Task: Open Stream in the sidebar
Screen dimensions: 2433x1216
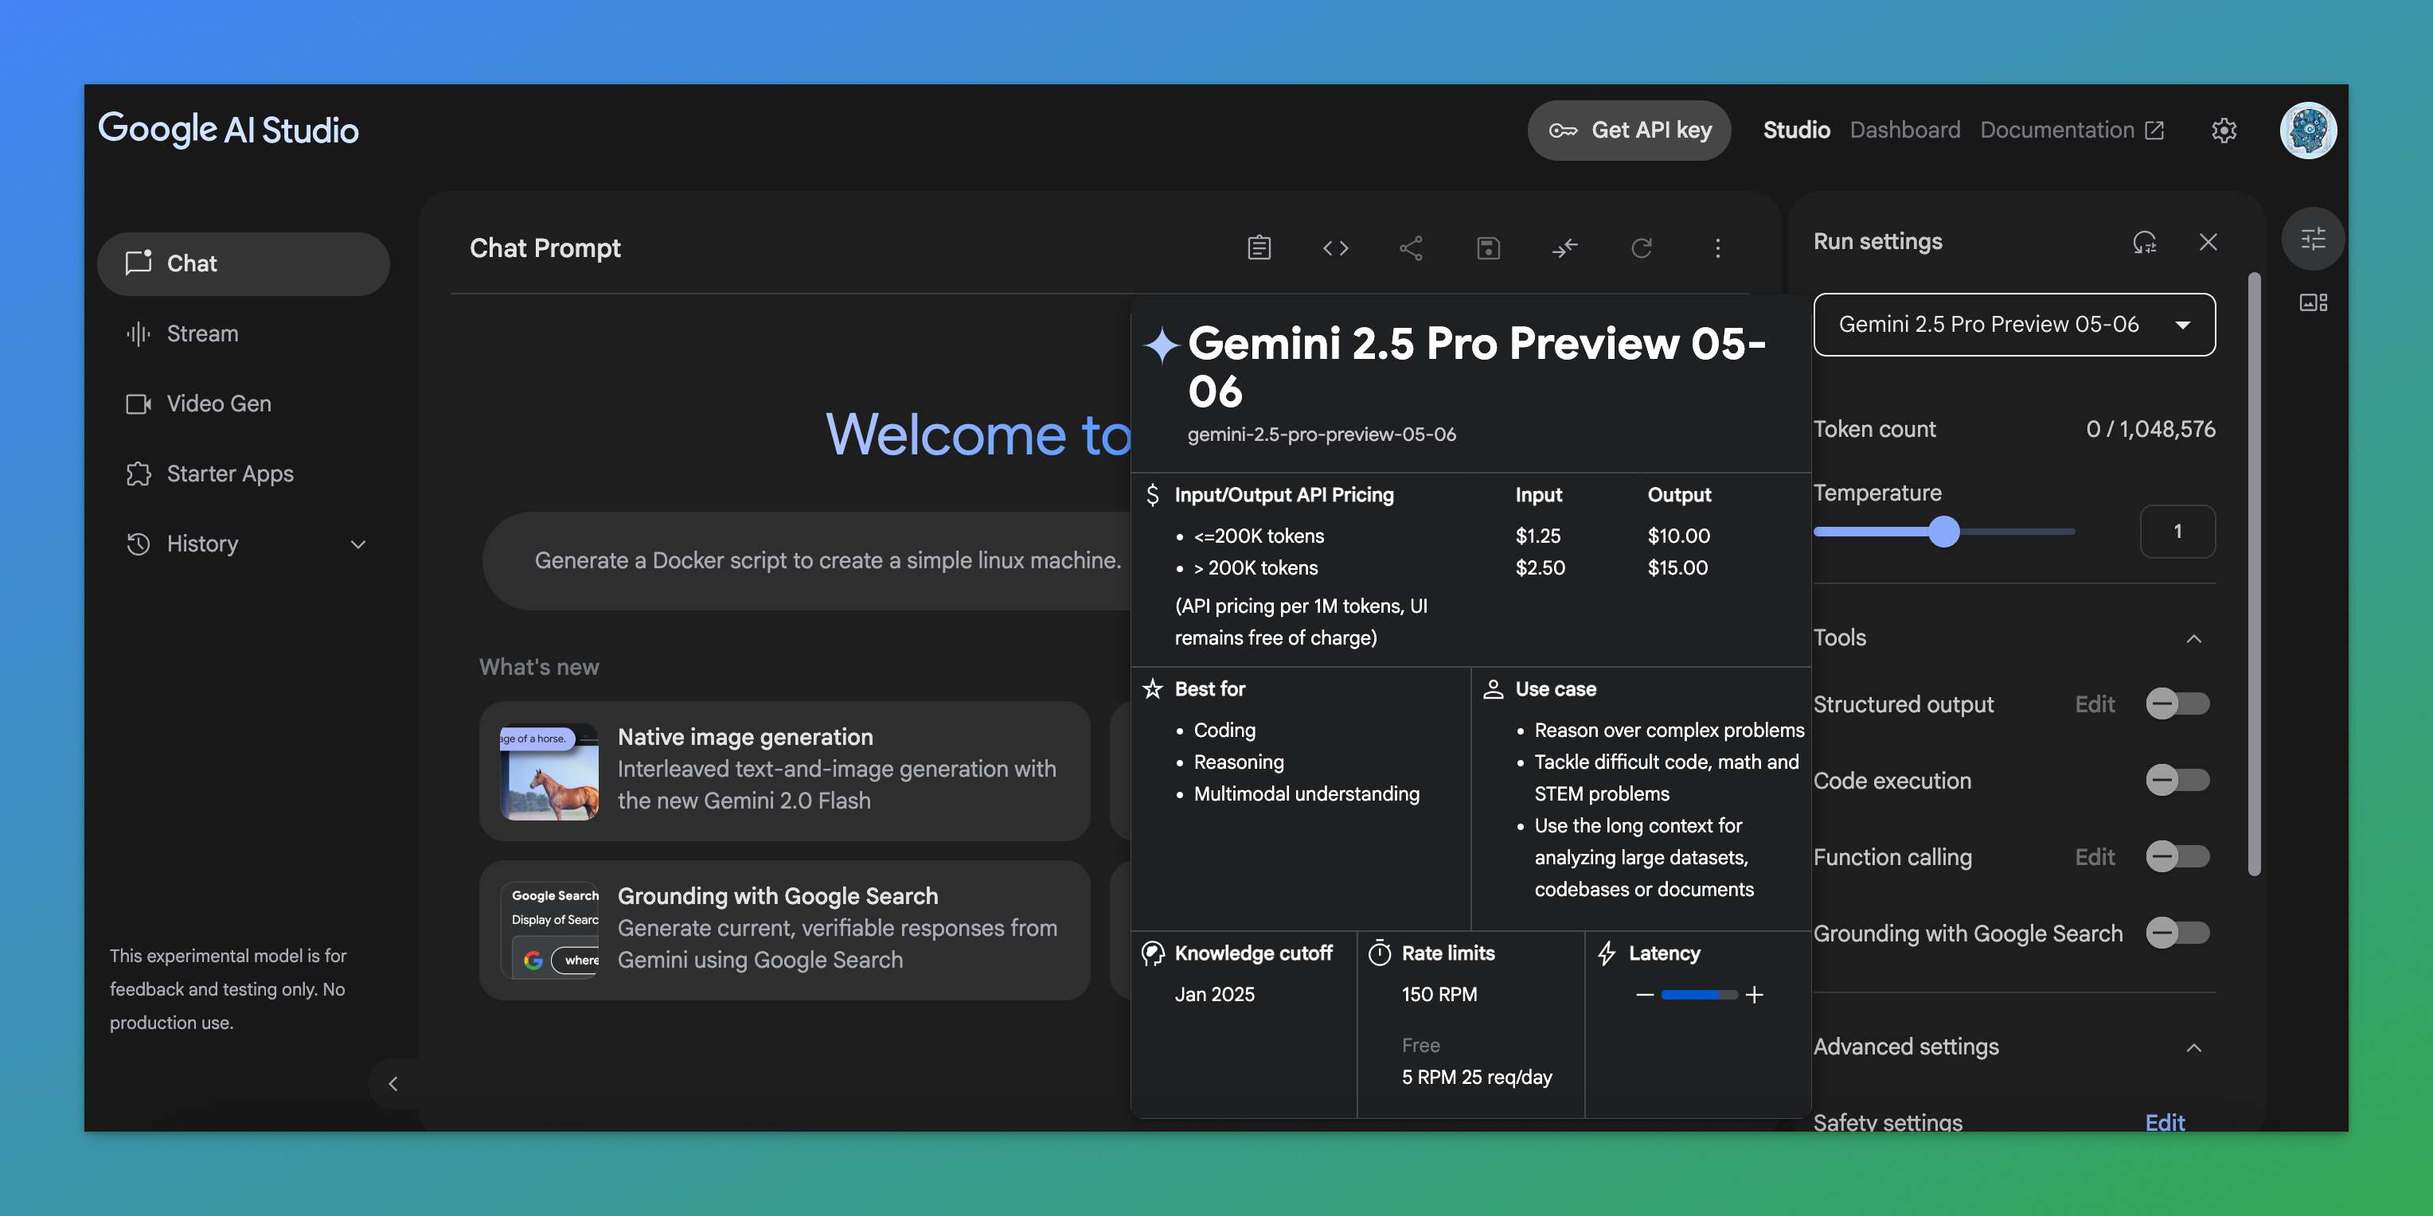Action: [202, 334]
